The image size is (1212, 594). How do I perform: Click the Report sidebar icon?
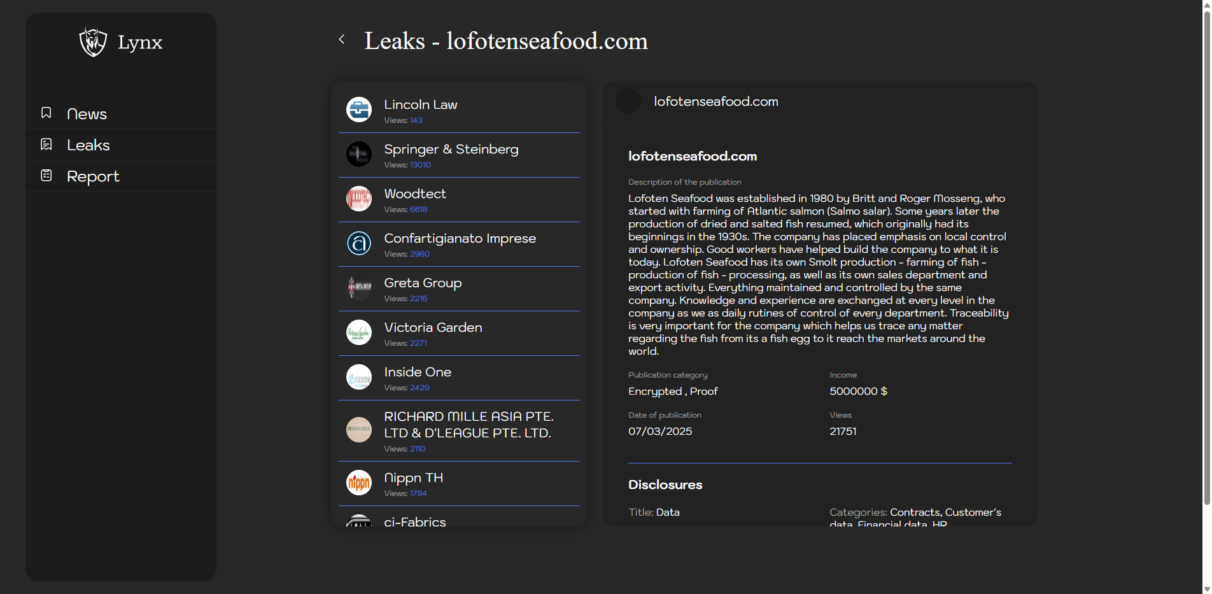(46, 176)
